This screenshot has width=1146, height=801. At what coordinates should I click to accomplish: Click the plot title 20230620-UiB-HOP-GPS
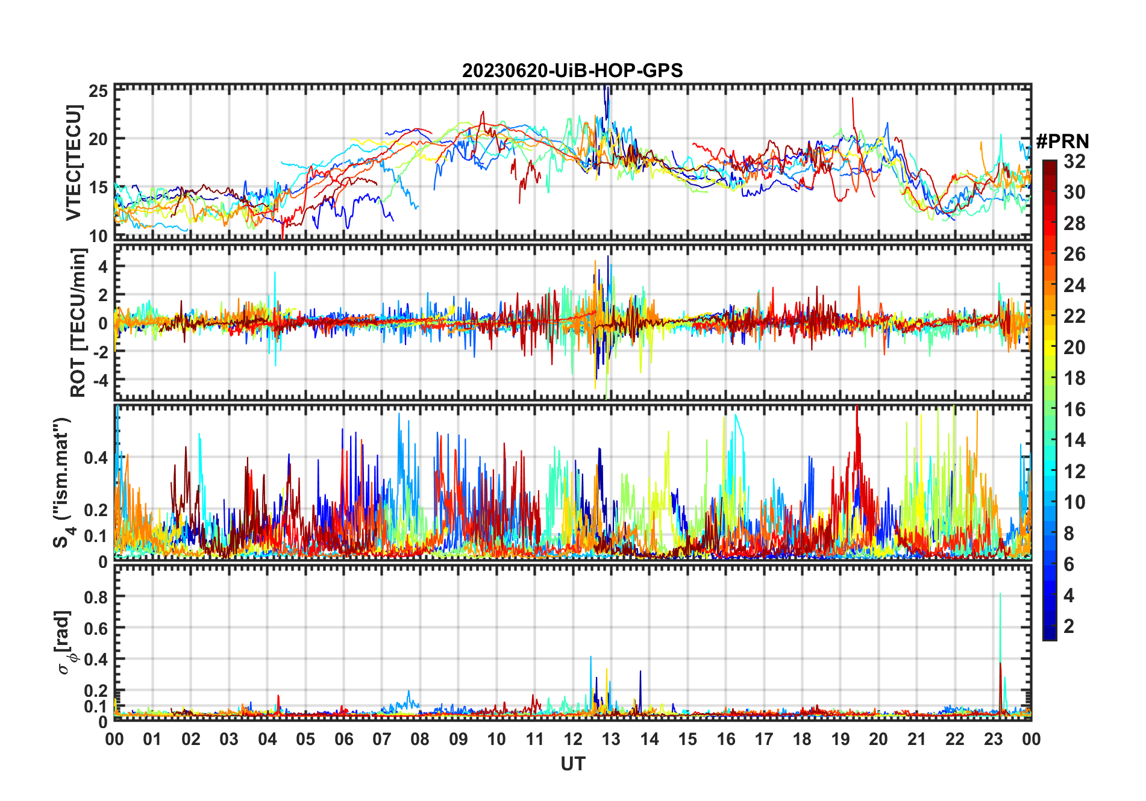point(572,70)
